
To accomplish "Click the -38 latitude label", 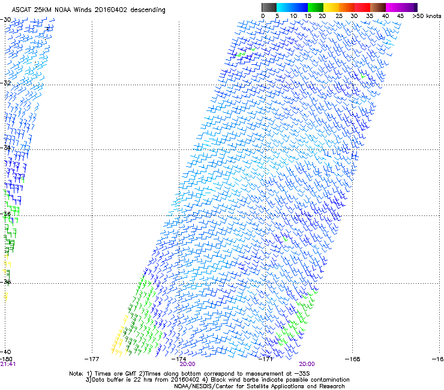I will click(x=5, y=281).
